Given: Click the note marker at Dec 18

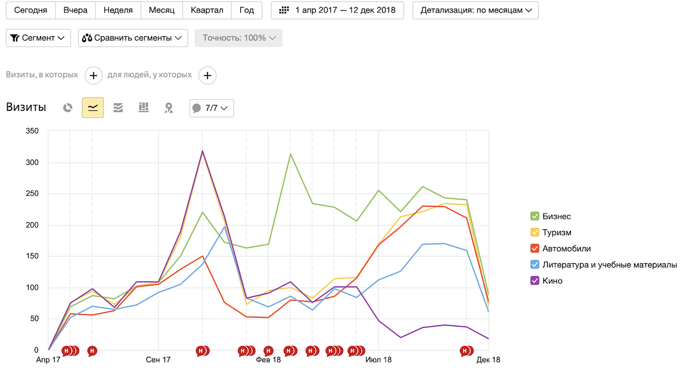Looking at the screenshot, I should [x=465, y=351].
